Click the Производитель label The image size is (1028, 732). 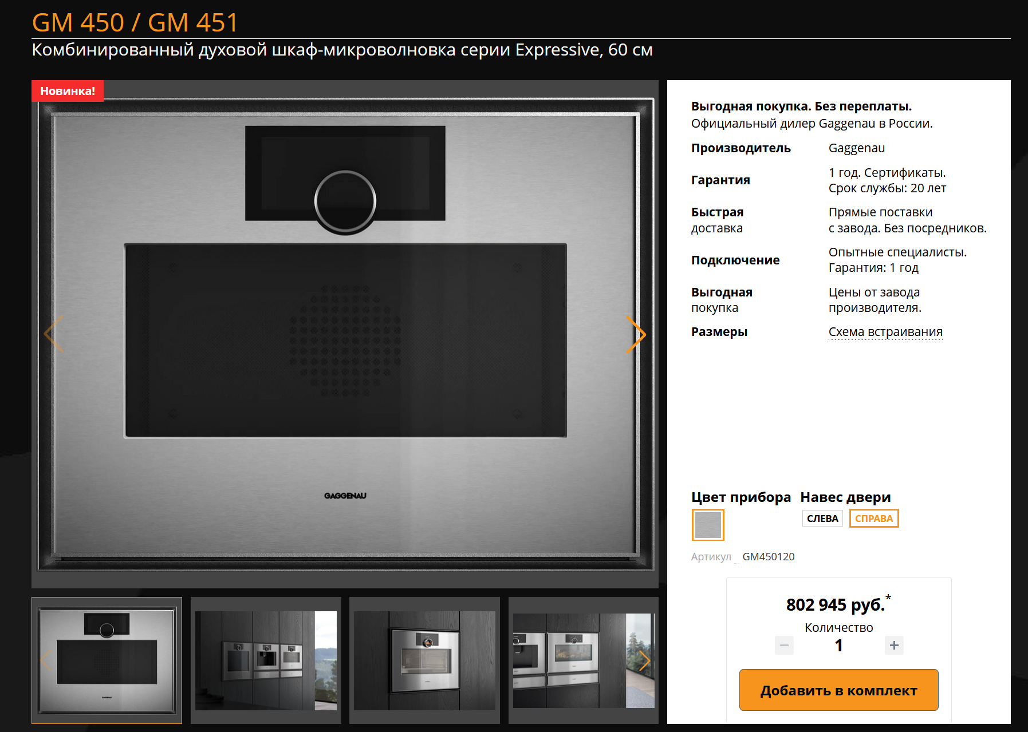coord(741,148)
